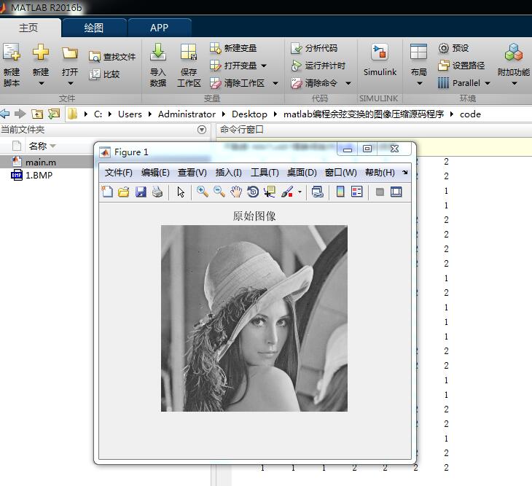Open Simulink from the ribbon

[x=380, y=59]
